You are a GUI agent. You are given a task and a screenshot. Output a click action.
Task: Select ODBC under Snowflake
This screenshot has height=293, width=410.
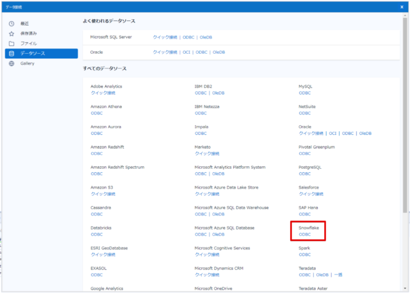pos(305,235)
